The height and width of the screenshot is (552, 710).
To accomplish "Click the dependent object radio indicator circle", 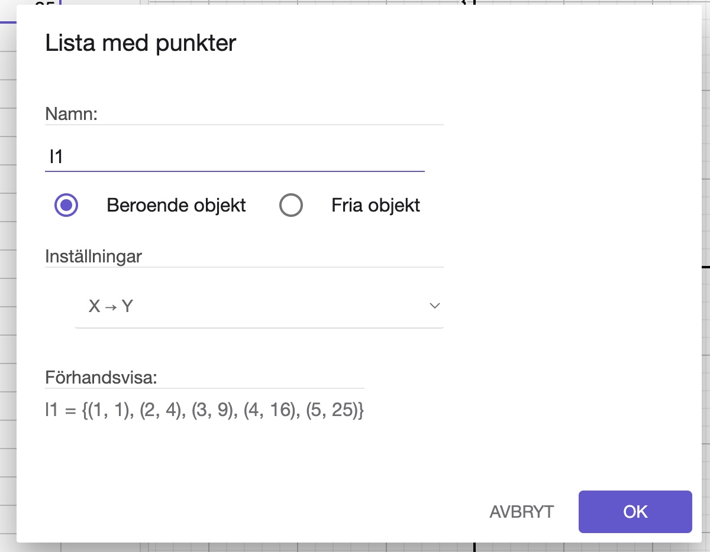I will click(65, 205).
